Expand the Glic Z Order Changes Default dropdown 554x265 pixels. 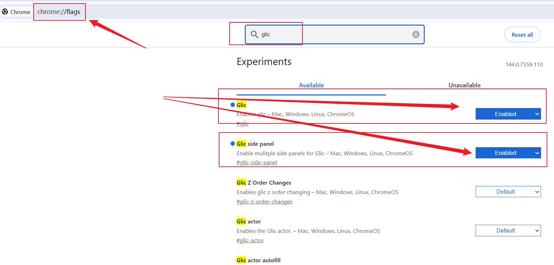point(508,192)
